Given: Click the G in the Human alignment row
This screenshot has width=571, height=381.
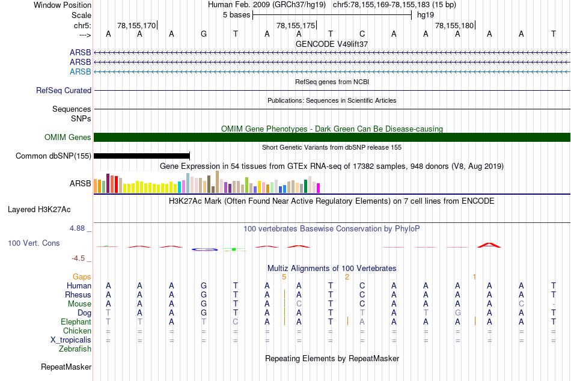Looking at the screenshot, I should [204, 285].
